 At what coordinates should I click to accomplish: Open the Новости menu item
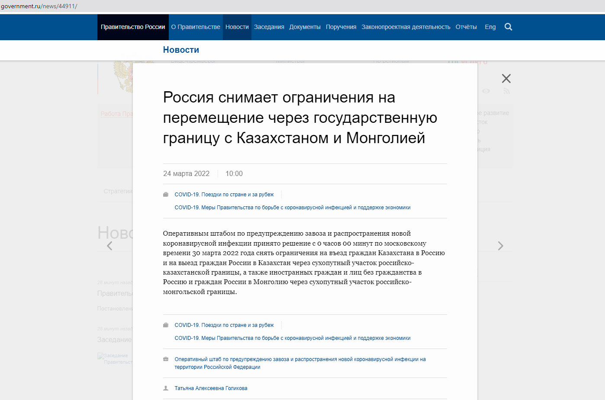click(x=237, y=27)
